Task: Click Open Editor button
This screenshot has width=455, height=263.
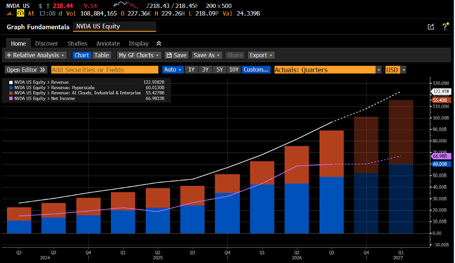Action: [x=26, y=70]
